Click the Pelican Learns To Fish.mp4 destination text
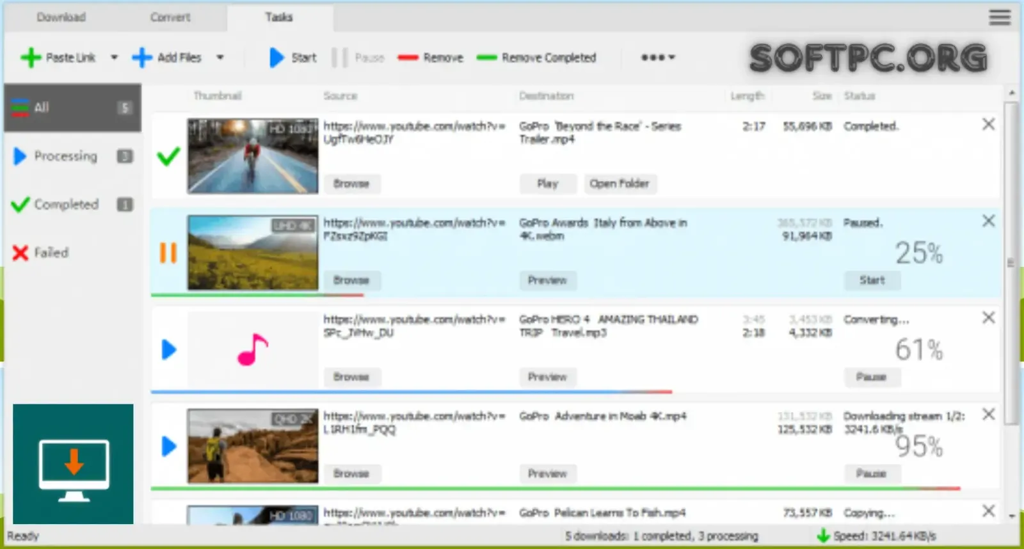1024x549 pixels. 602,513
